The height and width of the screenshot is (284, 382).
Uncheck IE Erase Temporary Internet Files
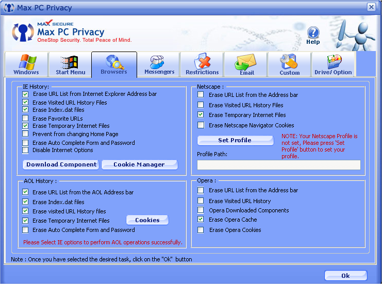point(25,126)
